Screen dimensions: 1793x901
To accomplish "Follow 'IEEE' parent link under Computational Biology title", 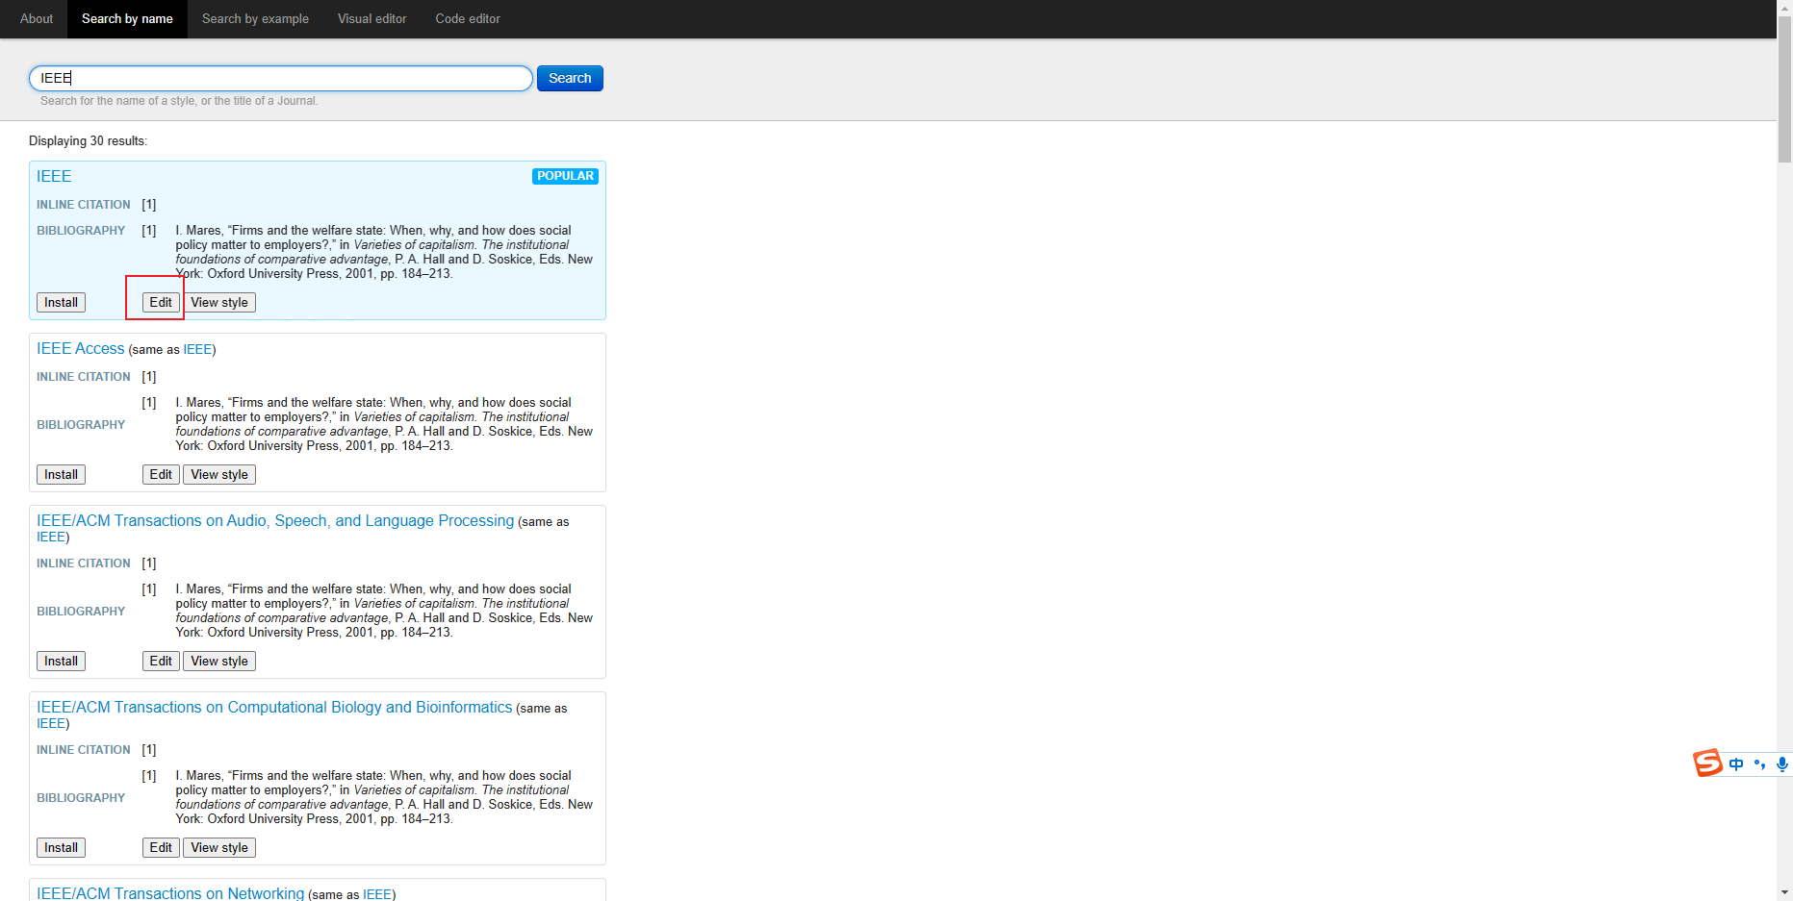I will point(51,723).
